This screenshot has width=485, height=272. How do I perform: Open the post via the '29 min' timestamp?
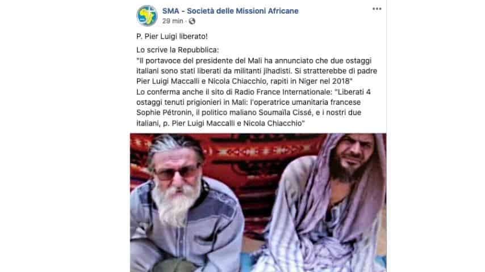coord(173,21)
